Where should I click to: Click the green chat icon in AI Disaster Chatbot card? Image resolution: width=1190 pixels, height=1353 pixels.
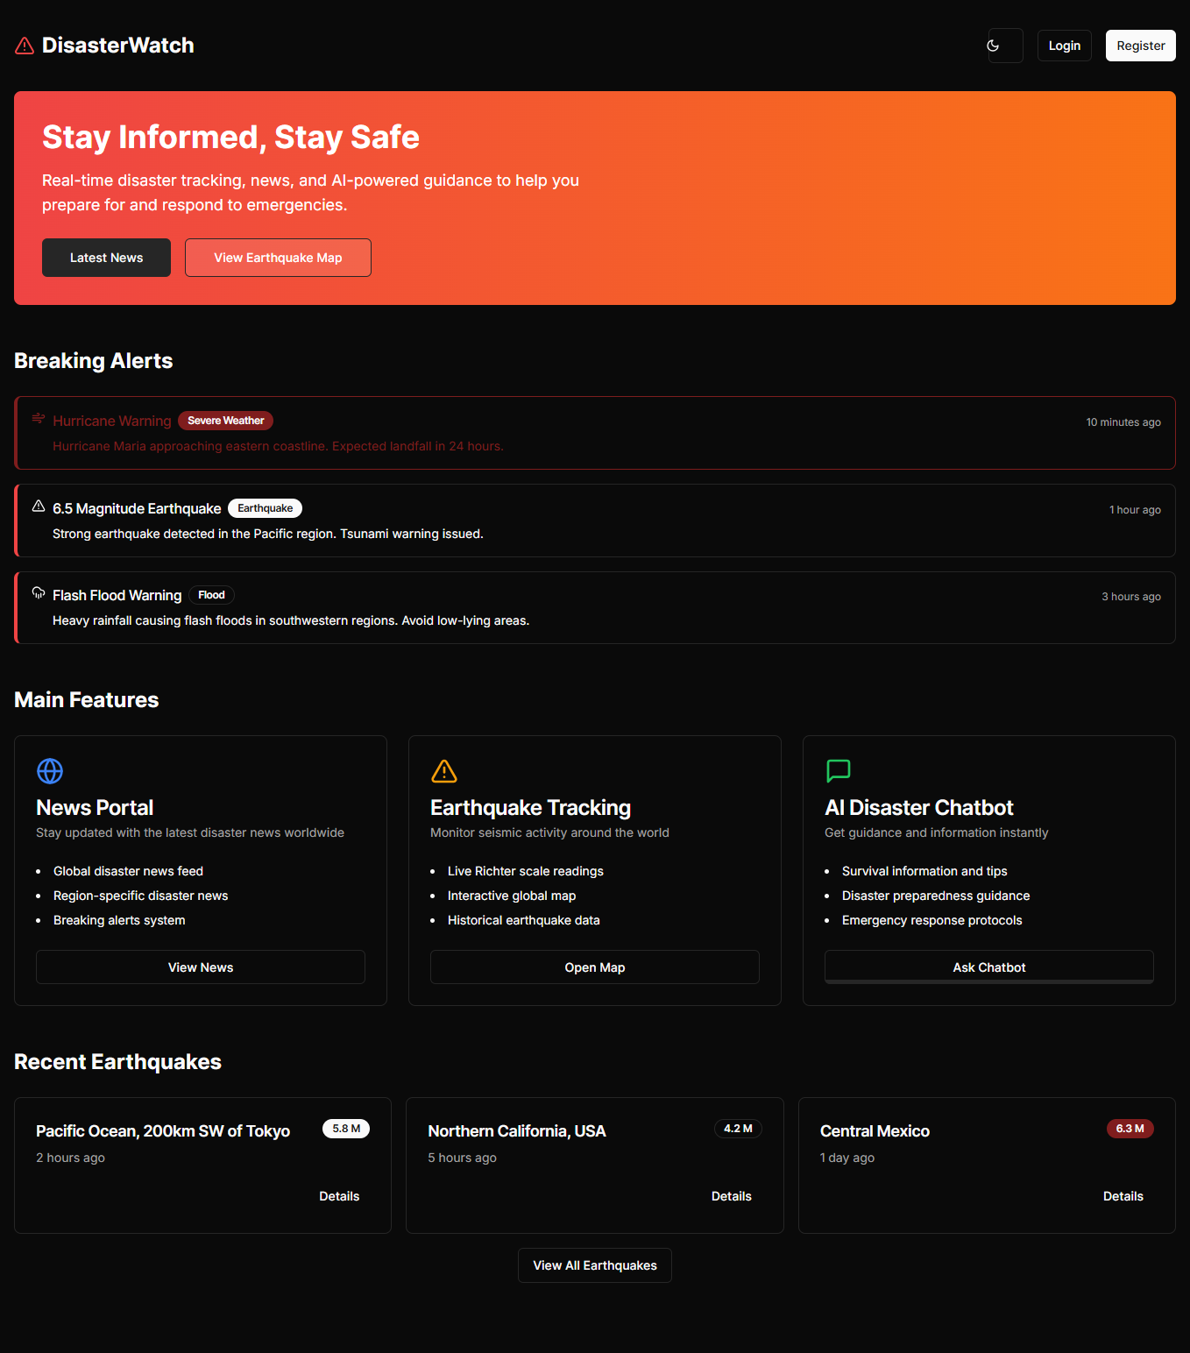coord(838,771)
